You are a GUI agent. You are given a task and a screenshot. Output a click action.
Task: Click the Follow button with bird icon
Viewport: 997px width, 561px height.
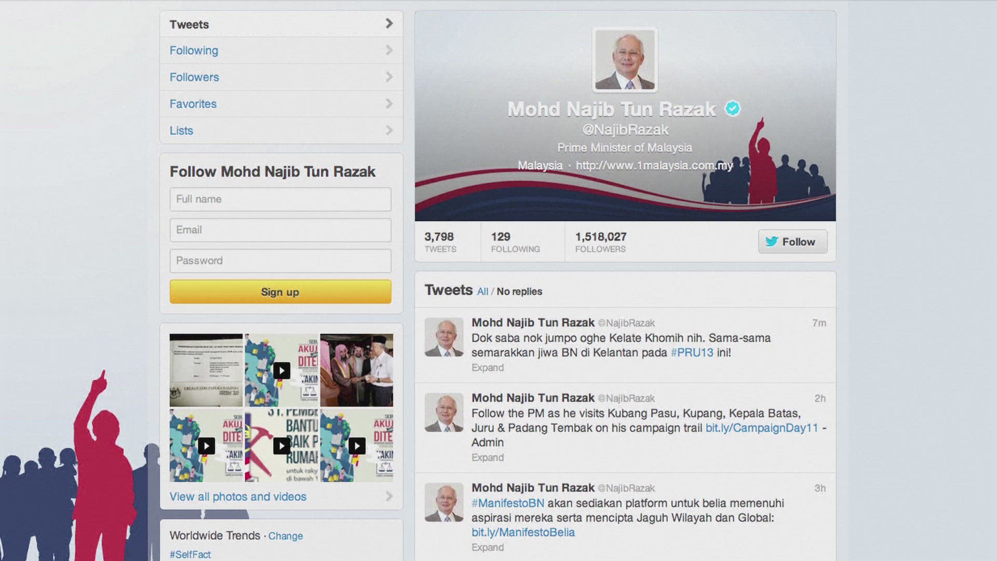(x=792, y=242)
